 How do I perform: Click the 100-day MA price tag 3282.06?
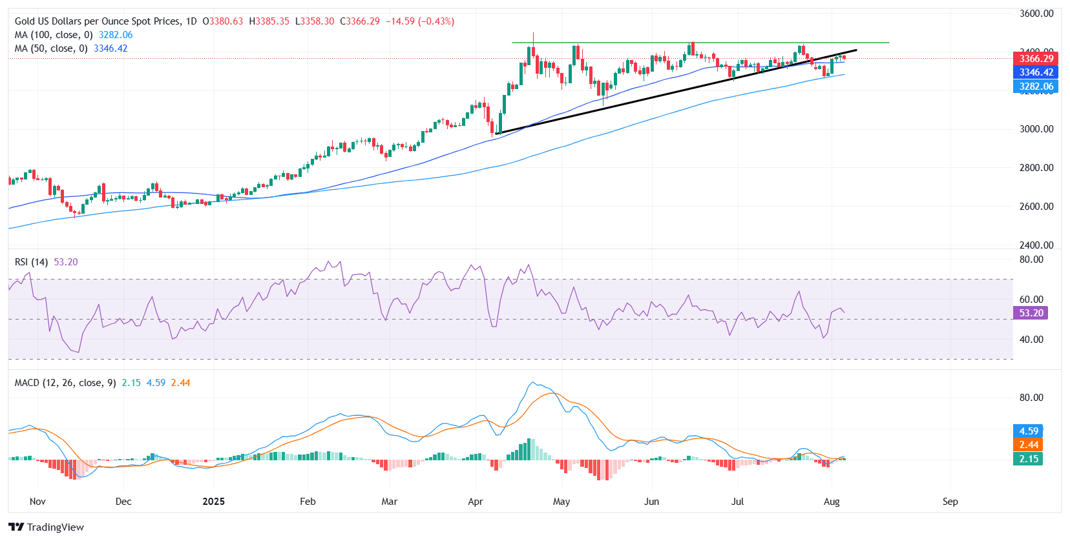tap(1036, 87)
